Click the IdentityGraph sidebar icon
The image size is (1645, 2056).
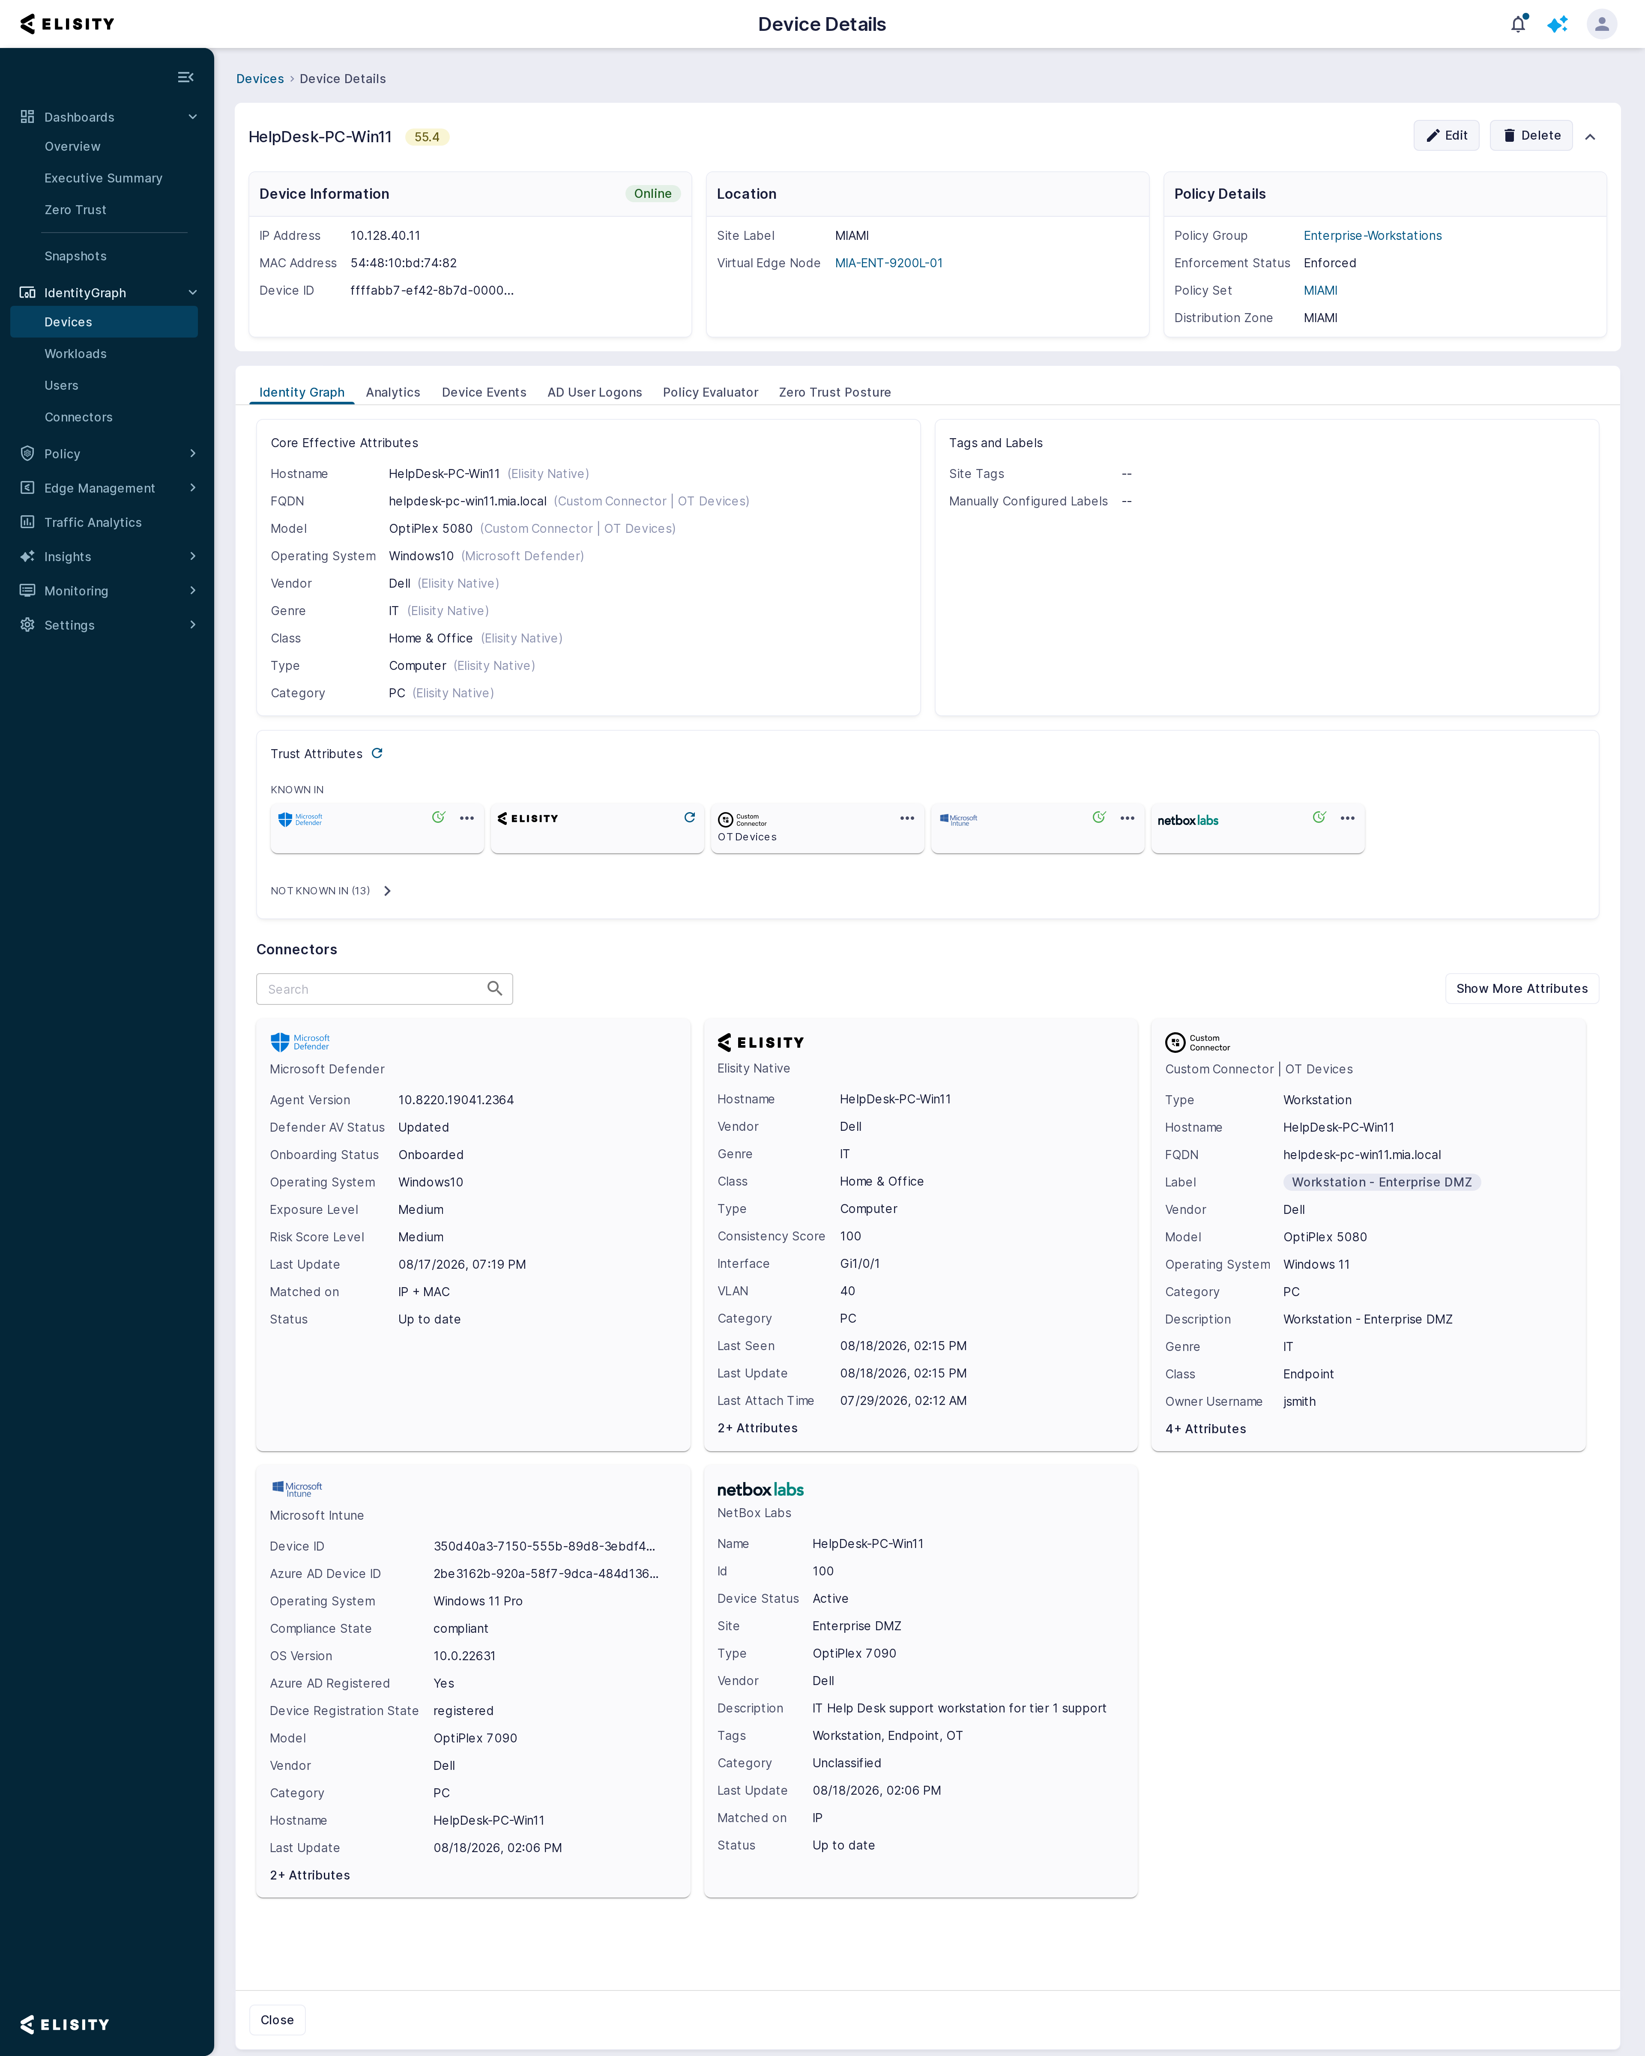[28, 292]
